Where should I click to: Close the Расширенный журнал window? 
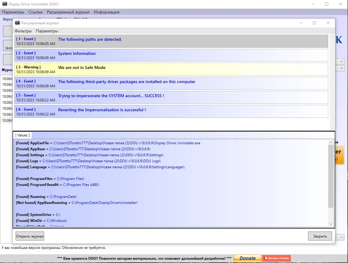[x=328, y=23]
